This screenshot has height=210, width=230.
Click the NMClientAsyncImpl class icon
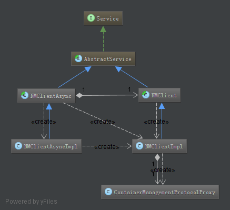pyautogui.click(x=18, y=146)
